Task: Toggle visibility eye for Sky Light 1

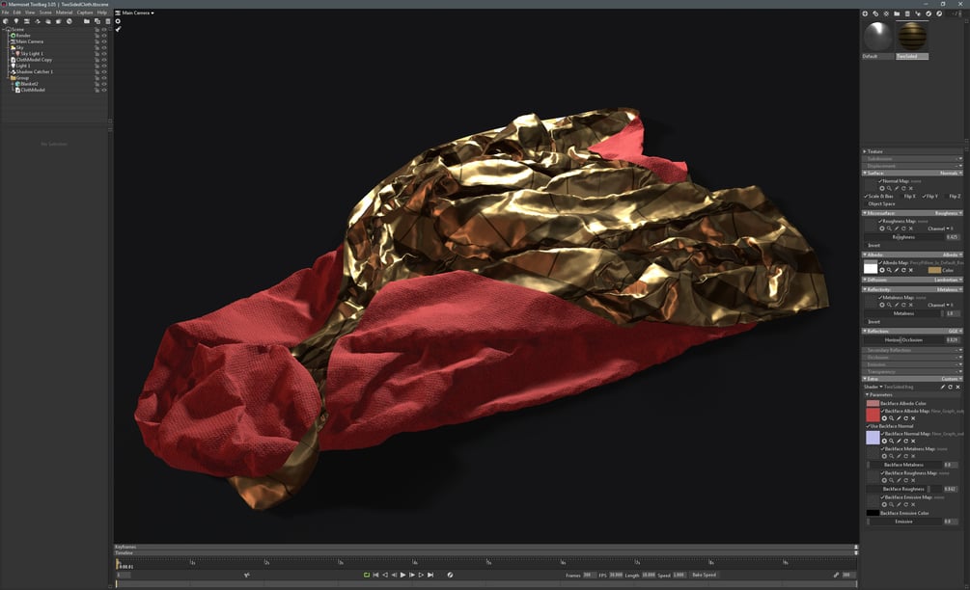Action: [x=104, y=54]
